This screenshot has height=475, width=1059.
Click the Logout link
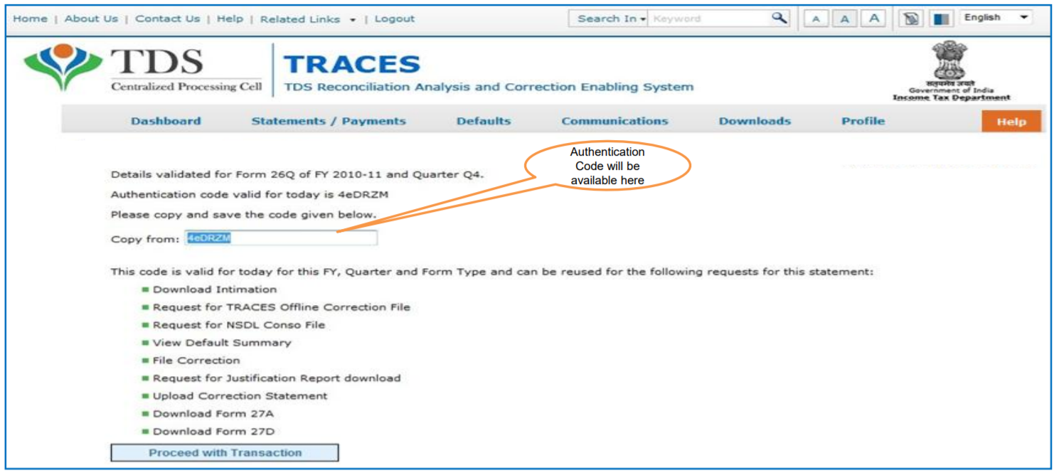point(395,19)
